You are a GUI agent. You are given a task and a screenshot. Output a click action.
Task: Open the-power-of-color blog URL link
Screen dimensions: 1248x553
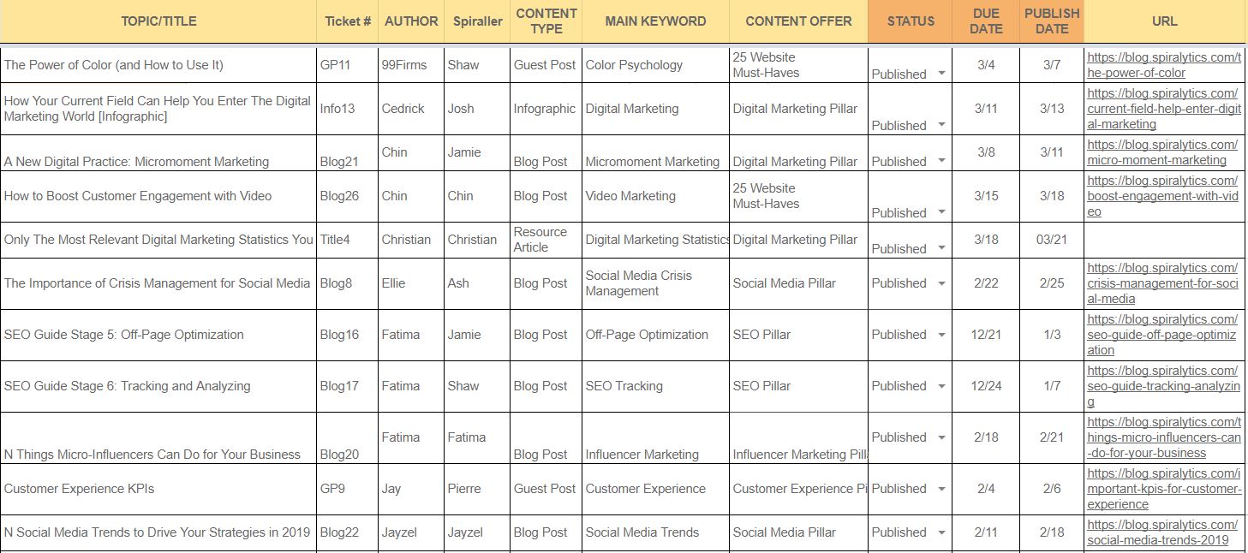[1163, 65]
